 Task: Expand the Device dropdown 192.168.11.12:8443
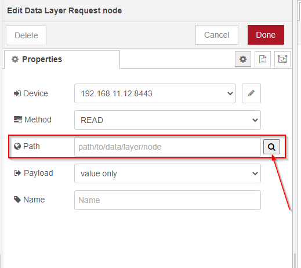click(155, 93)
